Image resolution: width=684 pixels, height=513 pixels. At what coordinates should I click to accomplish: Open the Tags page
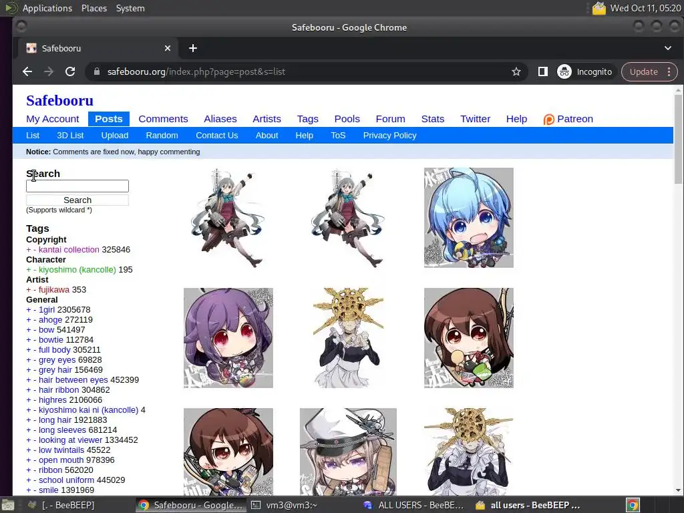click(307, 119)
